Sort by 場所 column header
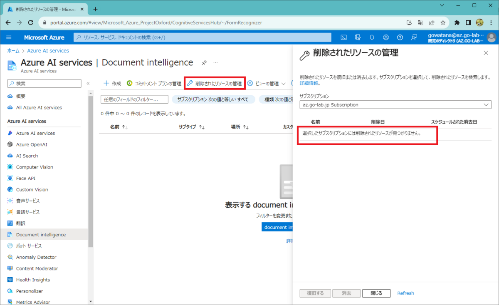The height and width of the screenshot is (305, 499). pos(240,127)
